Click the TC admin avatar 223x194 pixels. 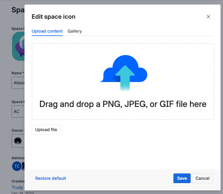[17, 166]
